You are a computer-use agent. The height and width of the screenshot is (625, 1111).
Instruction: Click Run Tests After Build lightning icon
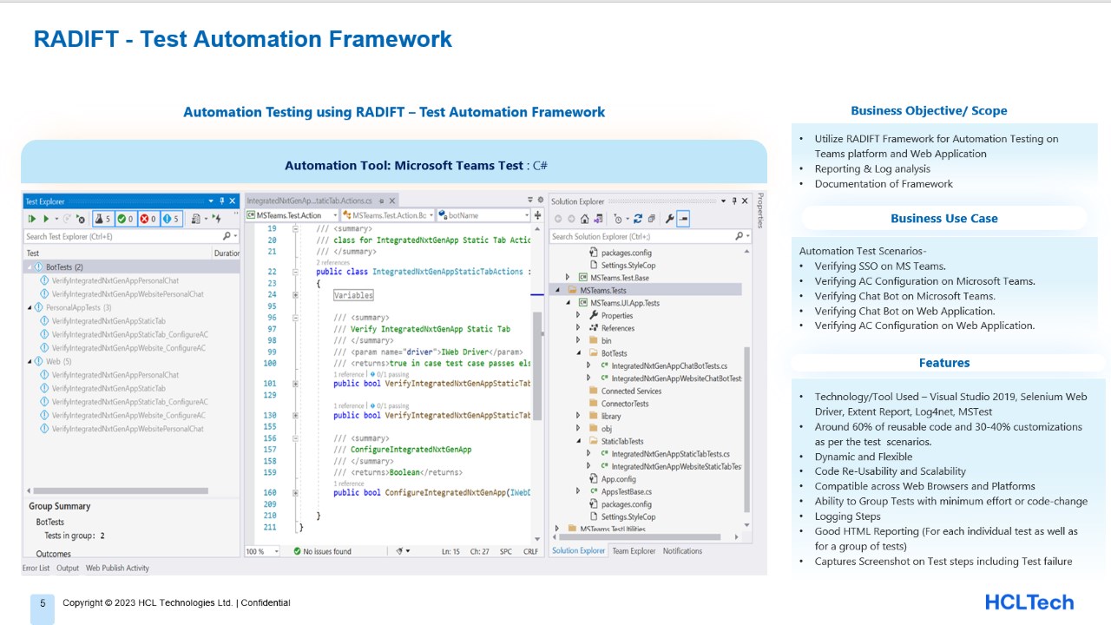[217, 219]
